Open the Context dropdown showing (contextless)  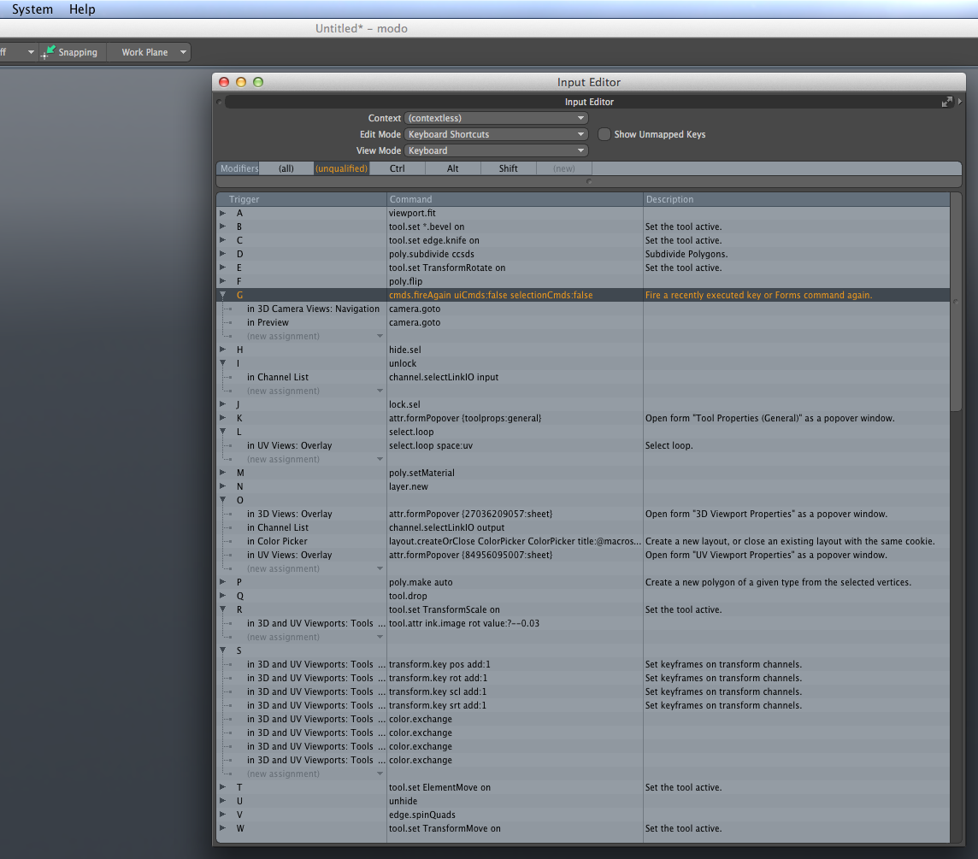pos(496,118)
